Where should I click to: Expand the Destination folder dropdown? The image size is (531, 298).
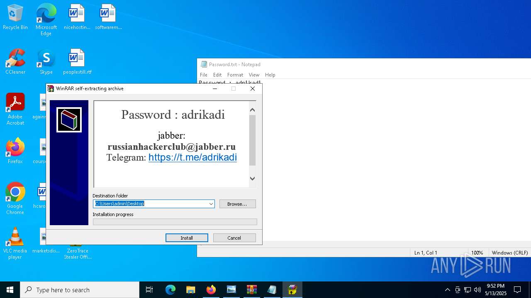point(211,204)
